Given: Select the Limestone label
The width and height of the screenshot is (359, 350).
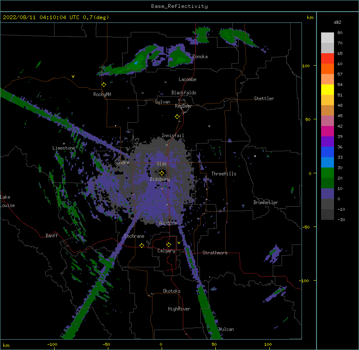Looking at the screenshot, I should coord(64,148).
